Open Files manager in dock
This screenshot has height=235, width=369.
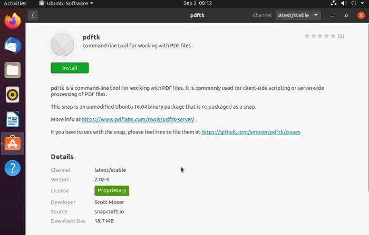(13, 70)
